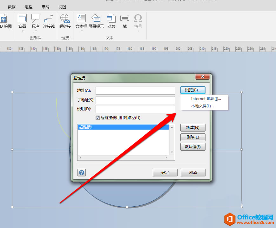Click the New (新建) button
This screenshot has width=276, height=228.
pos(193,128)
